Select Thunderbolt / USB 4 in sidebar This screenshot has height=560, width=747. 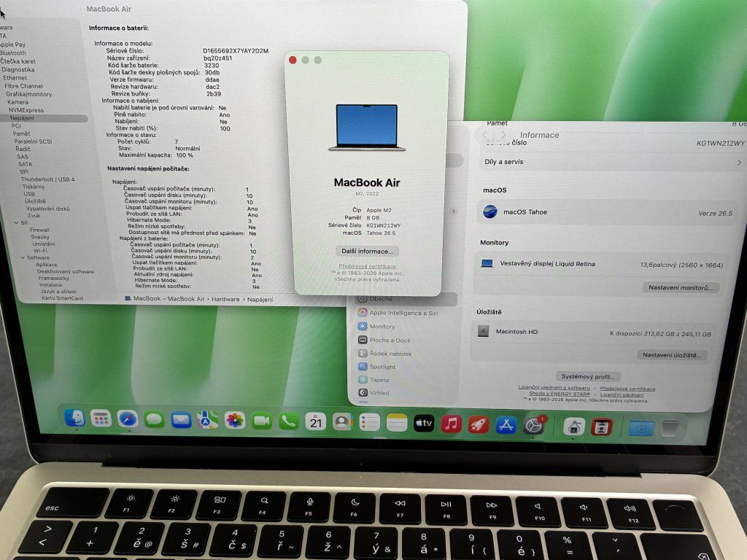coord(47,179)
